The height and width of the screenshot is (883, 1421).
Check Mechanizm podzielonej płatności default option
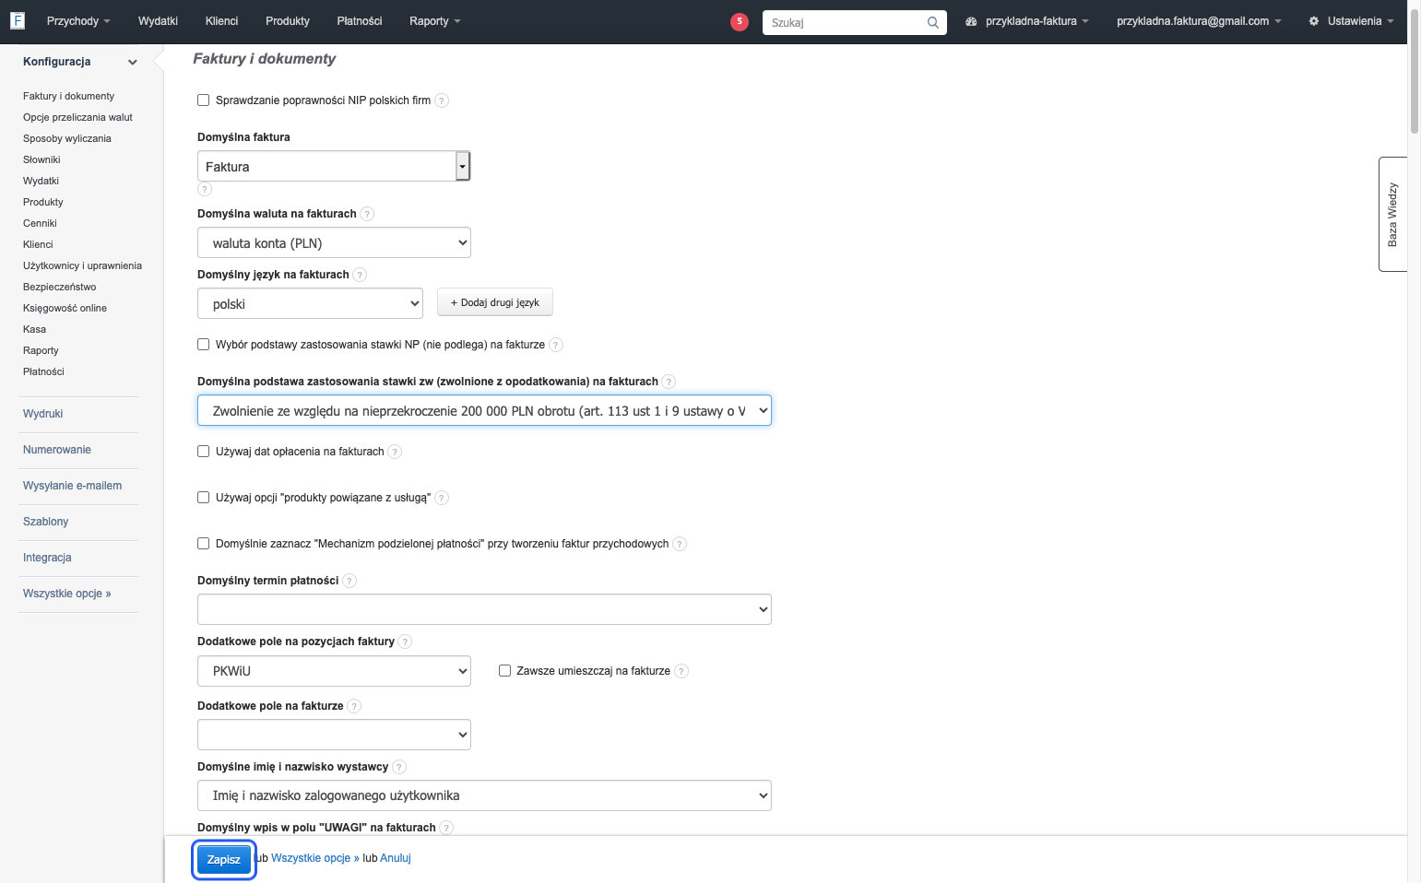[204, 544]
